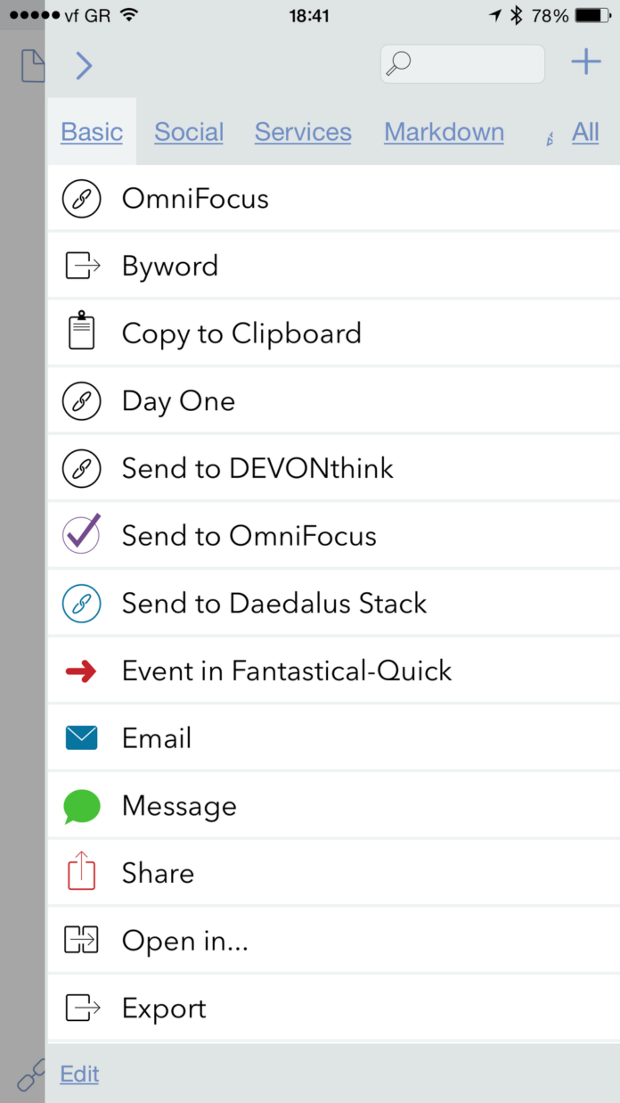
Task: Expand drawer with the chevron arrow
Action: click(x=84, y=65)
